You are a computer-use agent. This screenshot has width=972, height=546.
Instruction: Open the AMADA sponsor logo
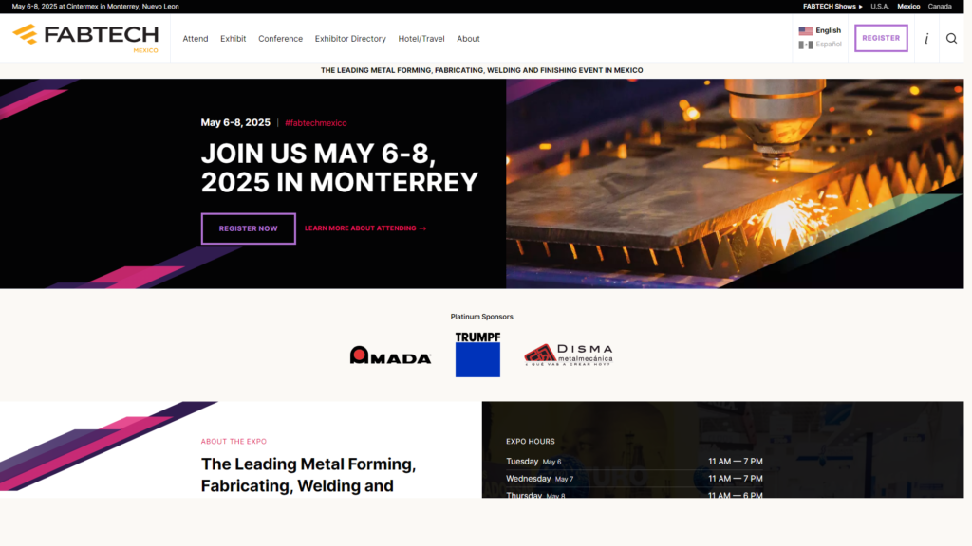coord(390,355)
